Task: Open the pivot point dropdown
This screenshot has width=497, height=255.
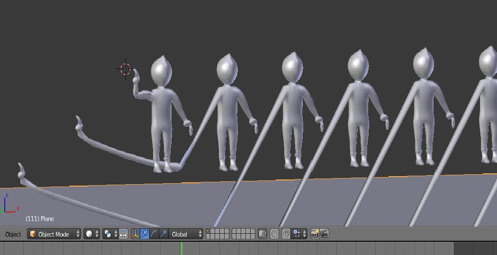Action: (x=110, y=234)
